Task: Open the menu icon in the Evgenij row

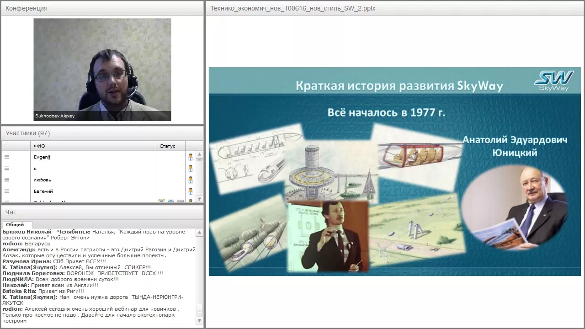Action: [x=7, y=157]
